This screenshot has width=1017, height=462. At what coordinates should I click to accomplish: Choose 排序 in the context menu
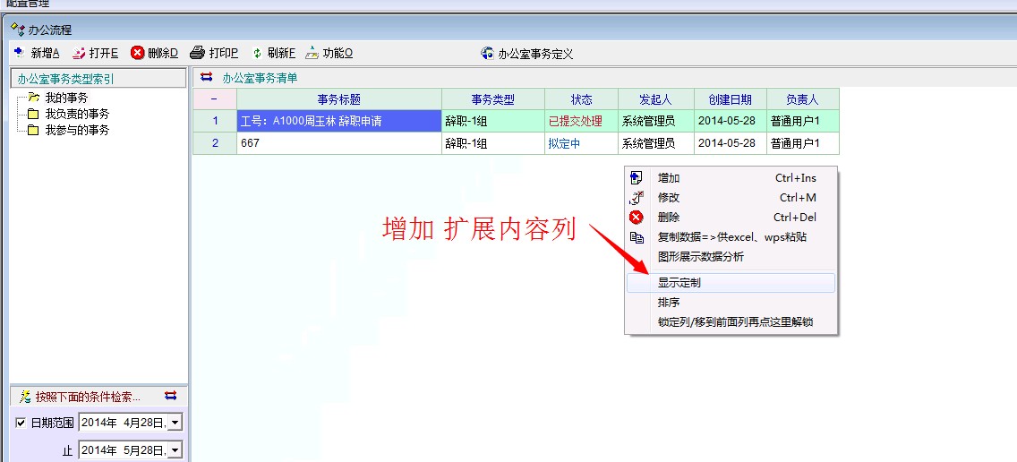click(x=669, y=303)
